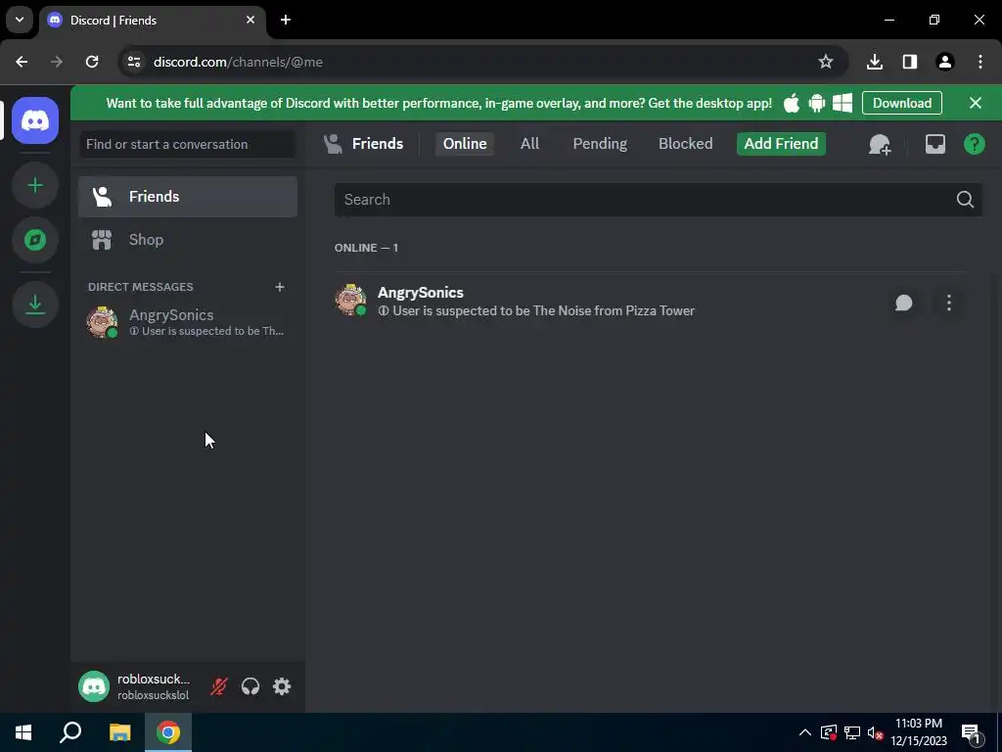Message AngrySonics via chat bubble icon

[x=903, y=303]
